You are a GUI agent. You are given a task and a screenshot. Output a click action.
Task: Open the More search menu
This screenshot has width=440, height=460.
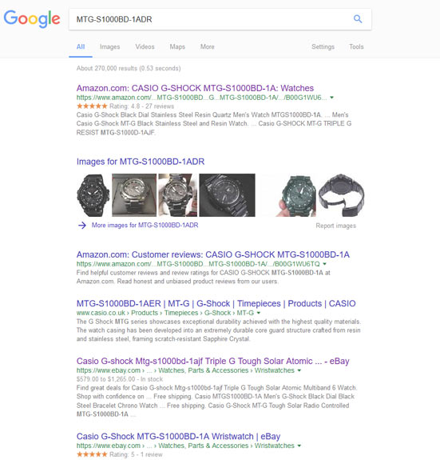click(x=208, y=46)
